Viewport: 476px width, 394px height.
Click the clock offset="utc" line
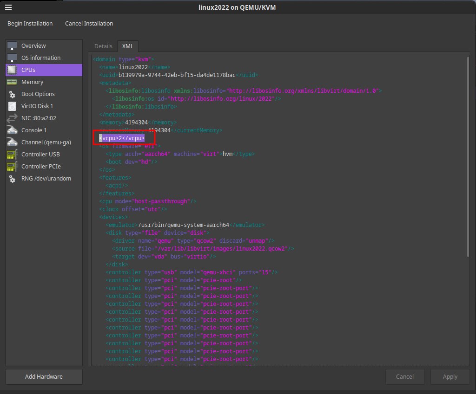133,209
